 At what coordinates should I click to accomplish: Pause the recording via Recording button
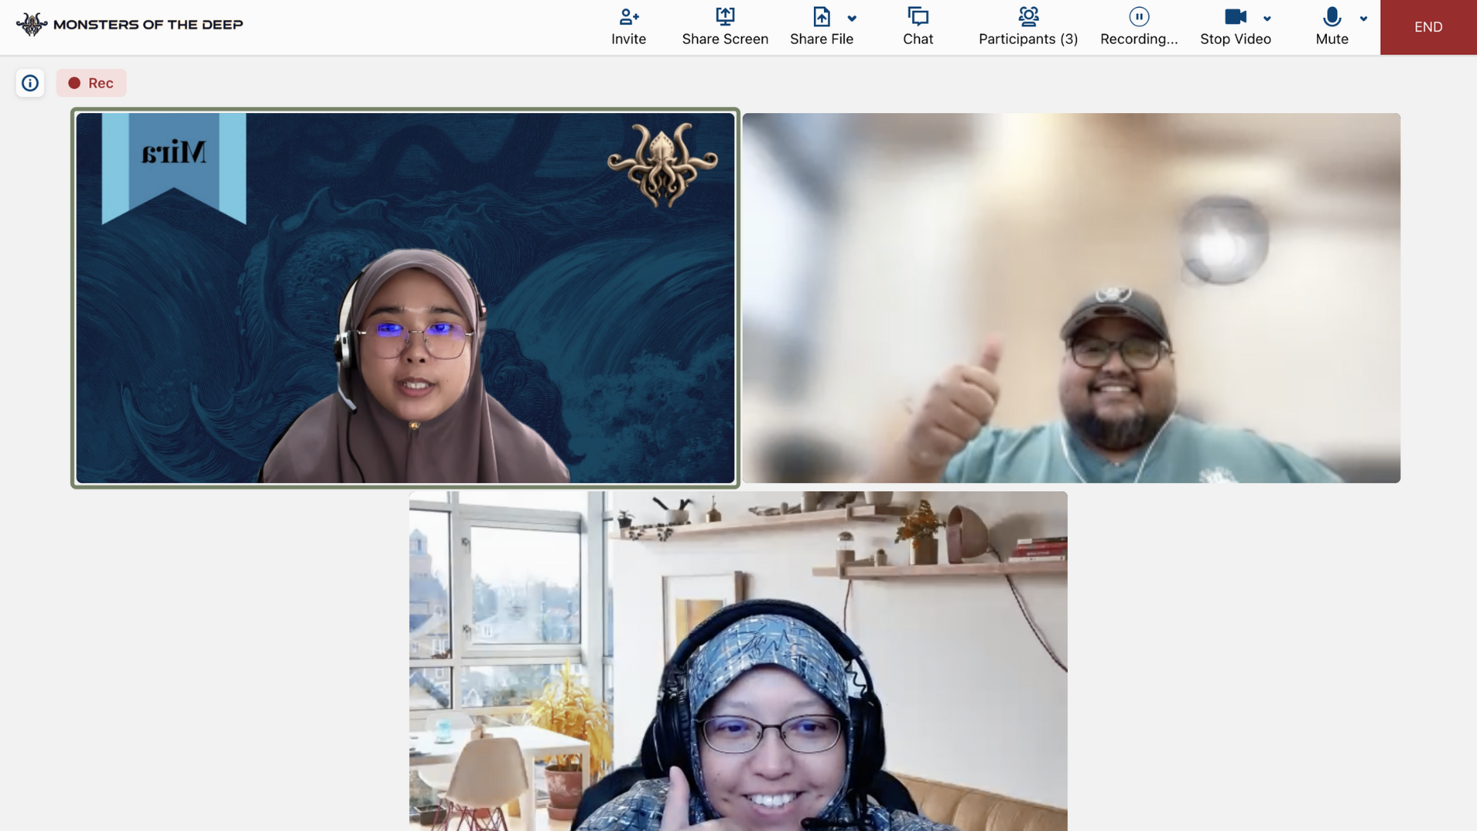click(x=1139, y=27)
